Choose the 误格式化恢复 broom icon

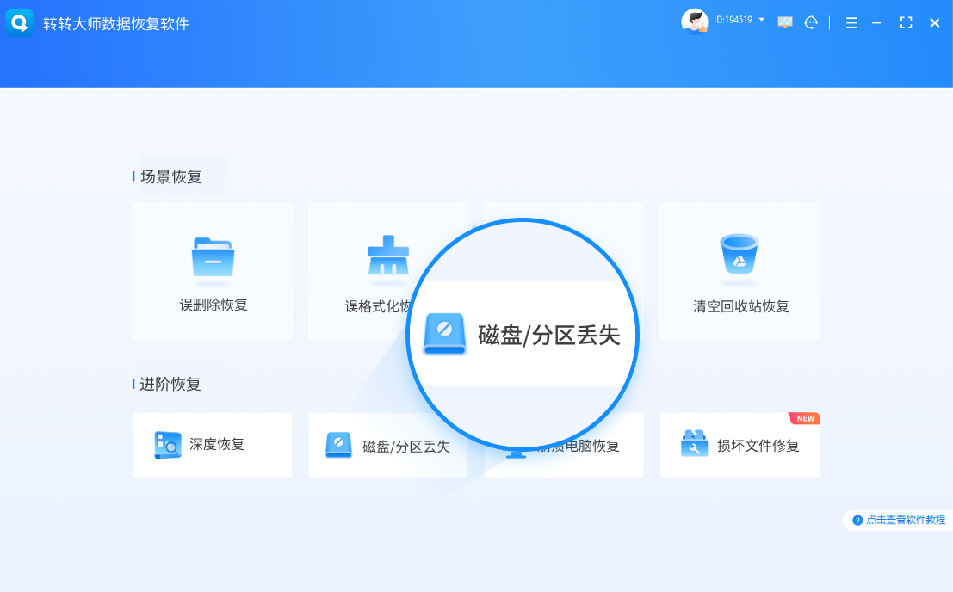click(387, 256)
